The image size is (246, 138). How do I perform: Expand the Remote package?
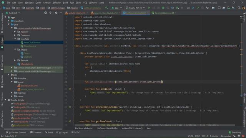tap(15, 61)
